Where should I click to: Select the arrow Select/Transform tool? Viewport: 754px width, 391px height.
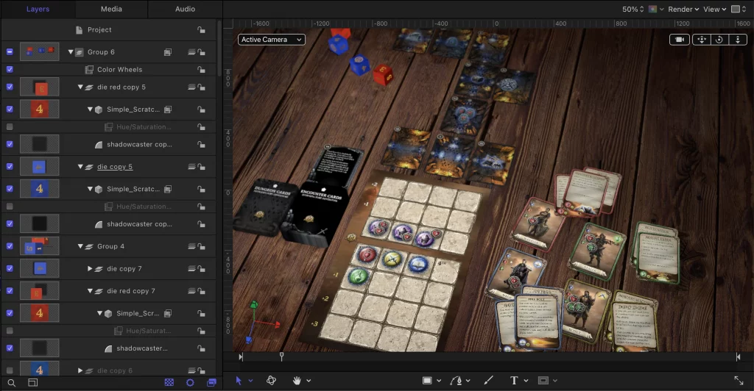pos(239,381)
